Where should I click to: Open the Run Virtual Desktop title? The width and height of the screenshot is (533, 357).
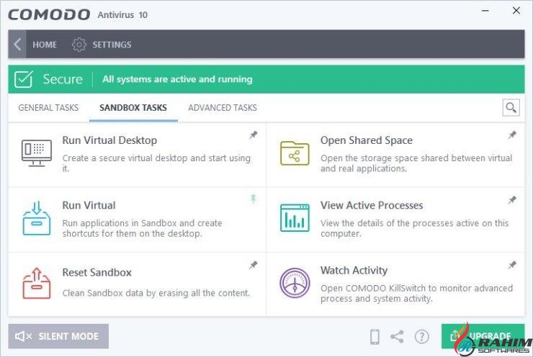pos(109,140)
